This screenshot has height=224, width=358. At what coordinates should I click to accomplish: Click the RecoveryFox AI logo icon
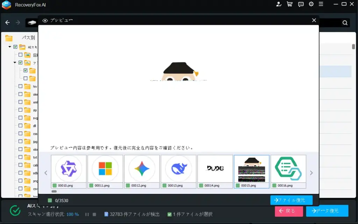tap(6, 5)
